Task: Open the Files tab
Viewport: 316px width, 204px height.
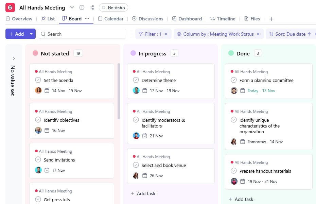Action: click(x=252, y=19)
